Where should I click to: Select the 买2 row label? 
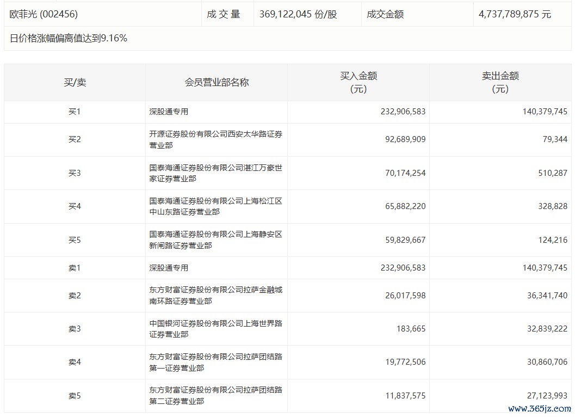pyautogui.click(x=75, y=139)
